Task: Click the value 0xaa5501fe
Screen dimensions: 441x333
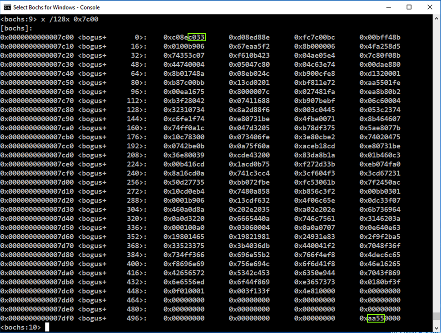Action: pos(380,83)
